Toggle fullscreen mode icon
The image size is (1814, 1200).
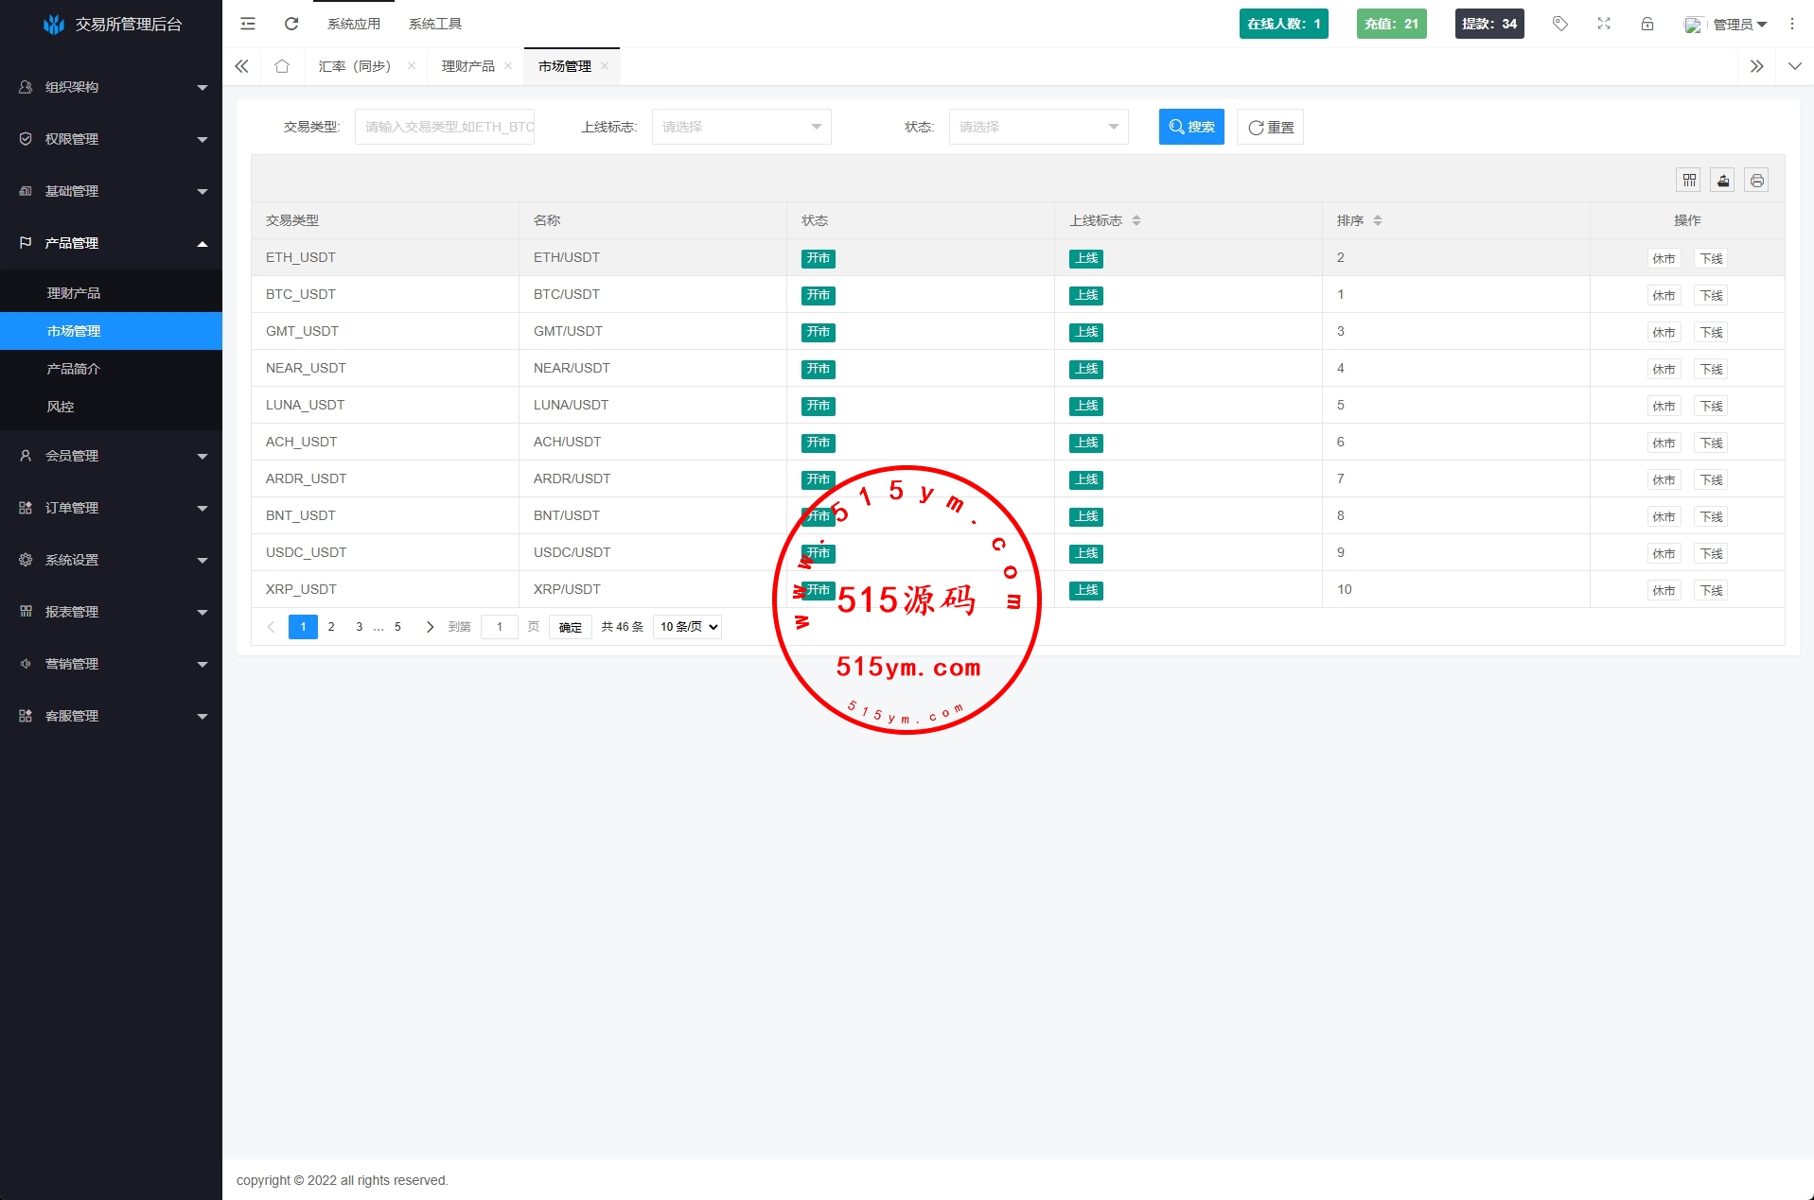click(x=1604, y=24)
